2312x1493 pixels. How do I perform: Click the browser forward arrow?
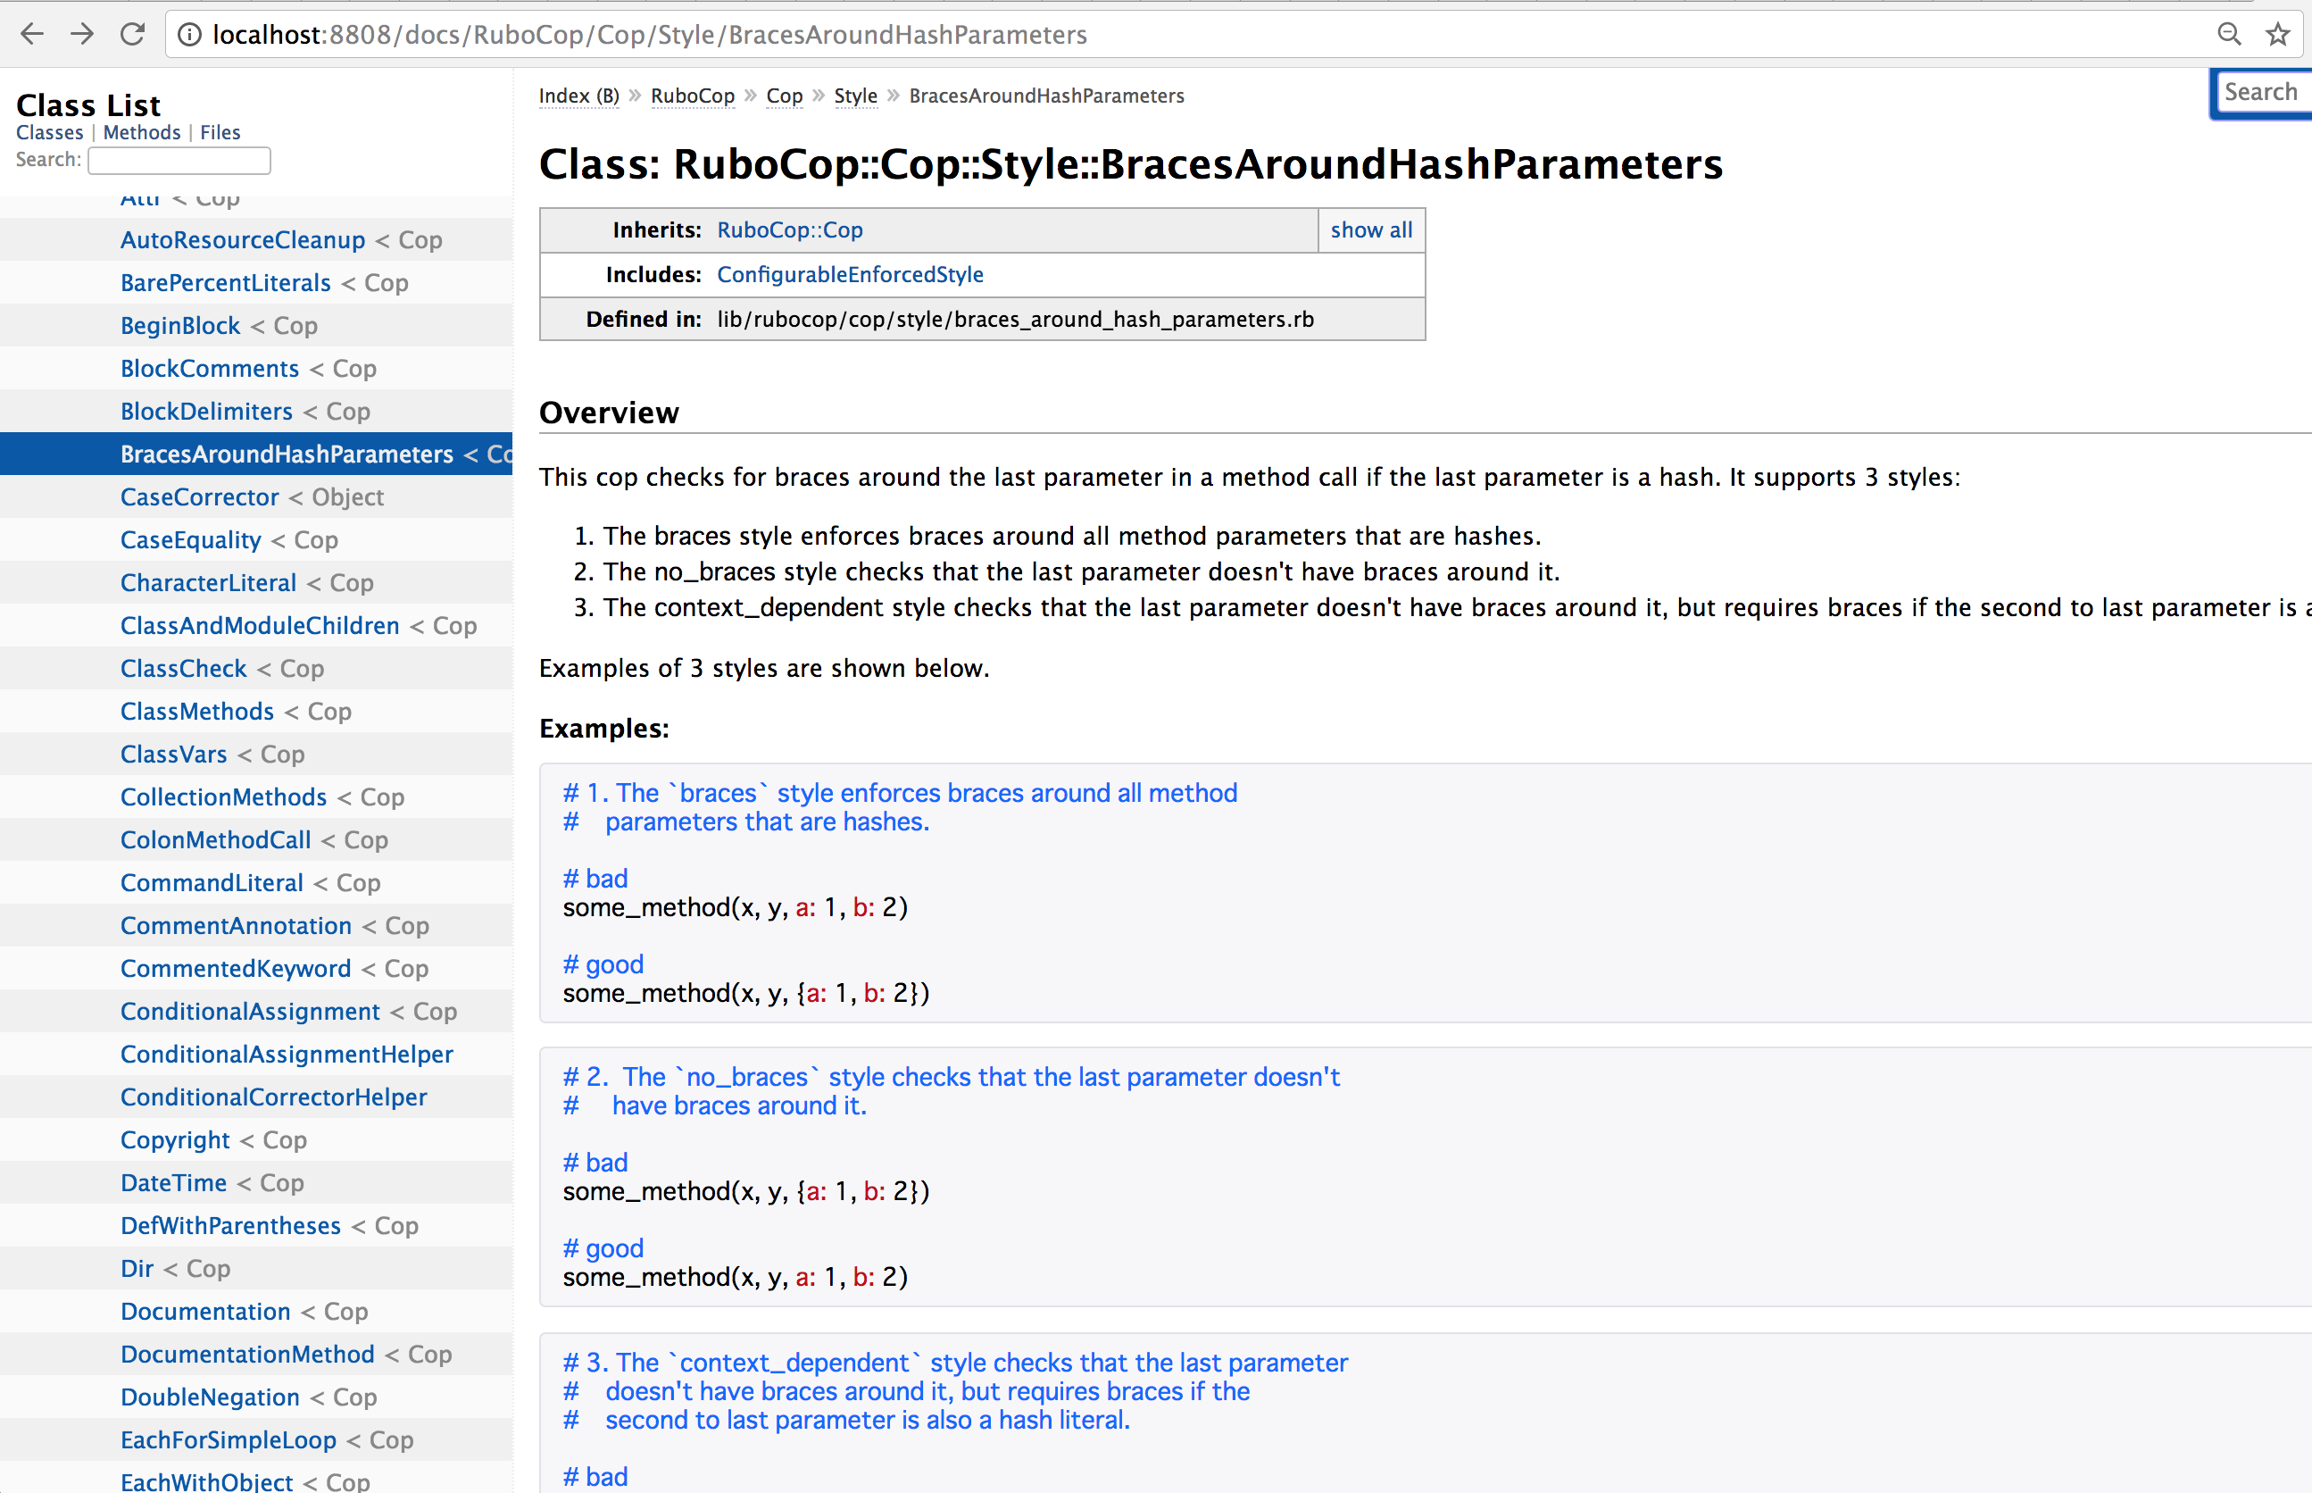pos(82,35)
